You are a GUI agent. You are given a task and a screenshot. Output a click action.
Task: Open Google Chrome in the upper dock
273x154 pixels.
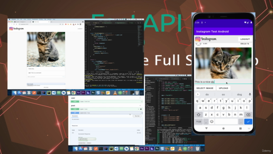[73, 93]
